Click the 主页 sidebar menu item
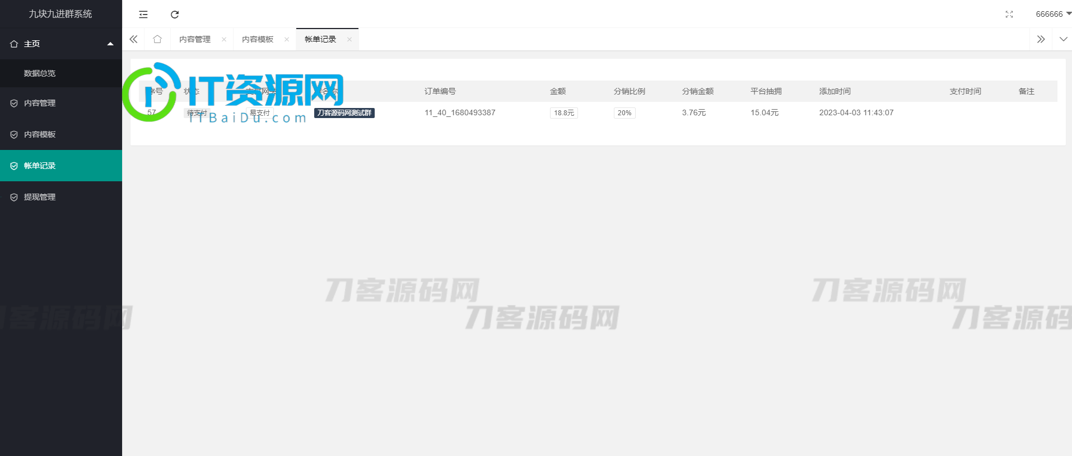This screenshot has height=456, width=1072. [61, 44]
